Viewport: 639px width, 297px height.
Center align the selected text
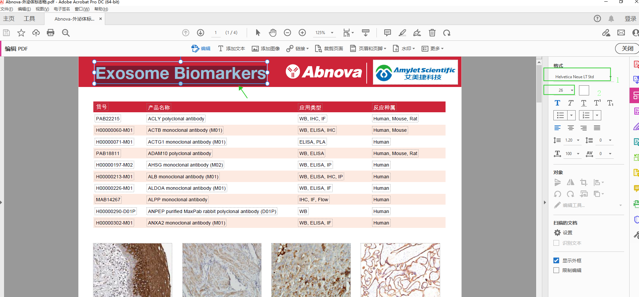pos(571,128)
